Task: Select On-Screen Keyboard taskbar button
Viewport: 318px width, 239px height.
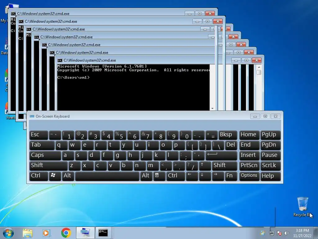Action: [x=85, y=233]
